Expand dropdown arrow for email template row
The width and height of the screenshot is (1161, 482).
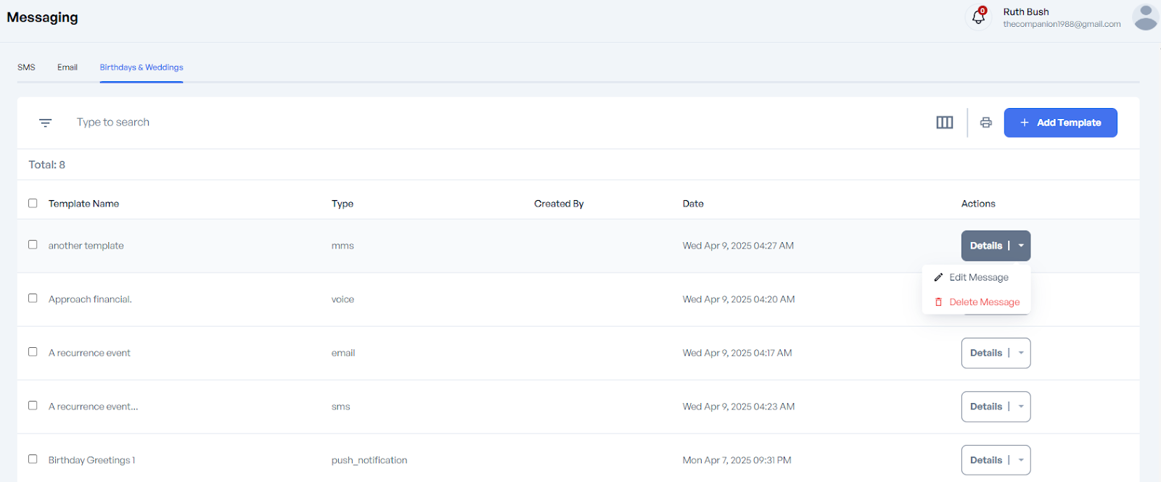[1020, 353]
